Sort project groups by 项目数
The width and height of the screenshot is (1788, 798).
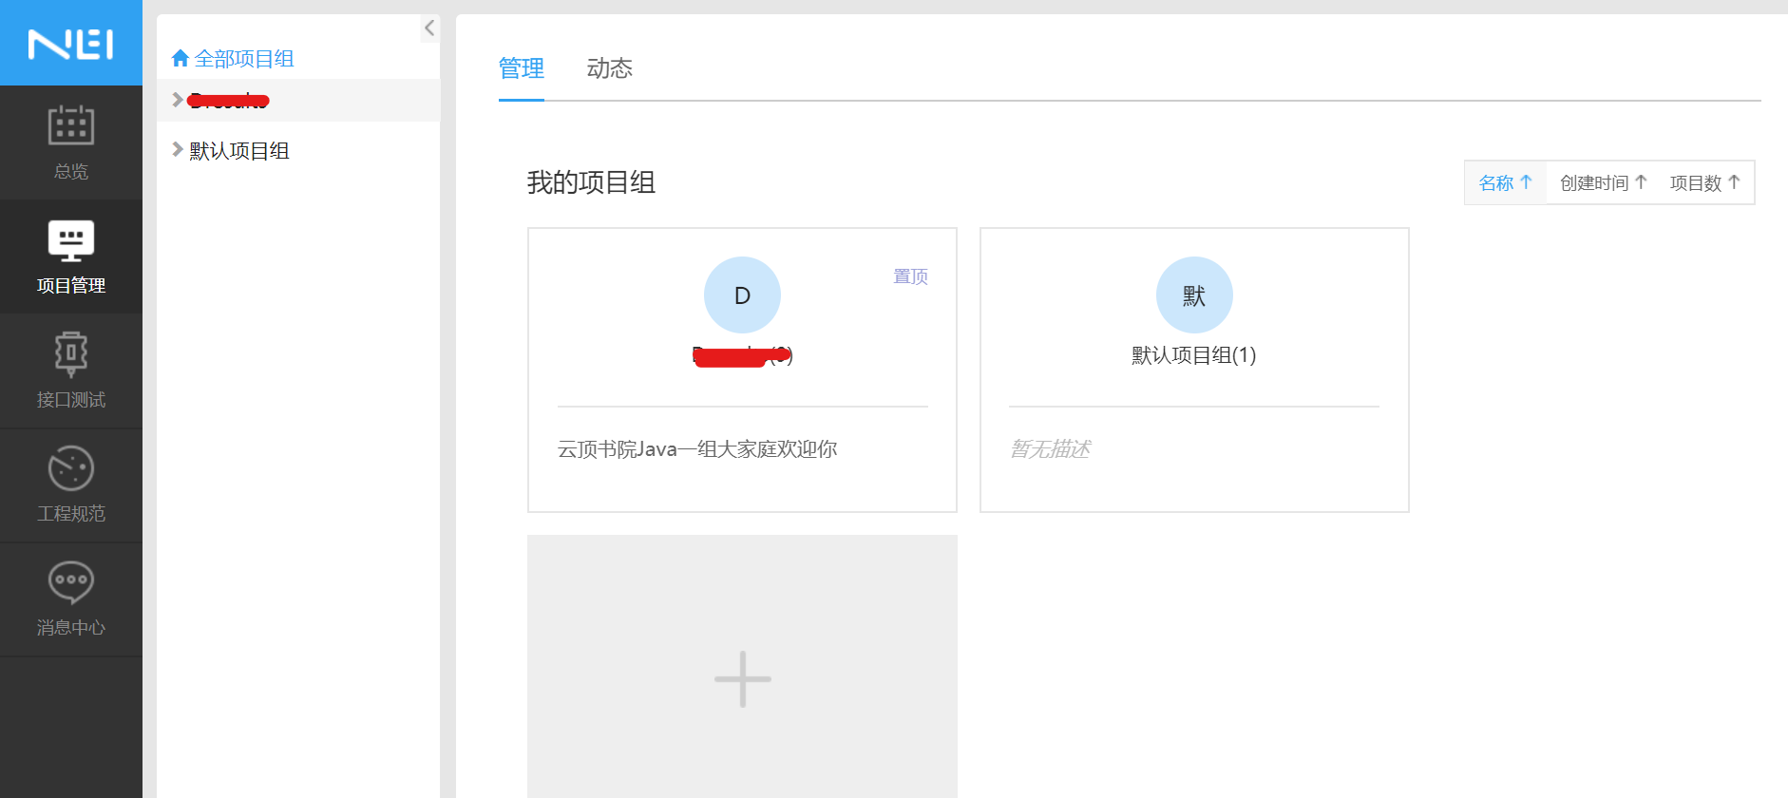pyautogui.click(x=1705, y=182)
